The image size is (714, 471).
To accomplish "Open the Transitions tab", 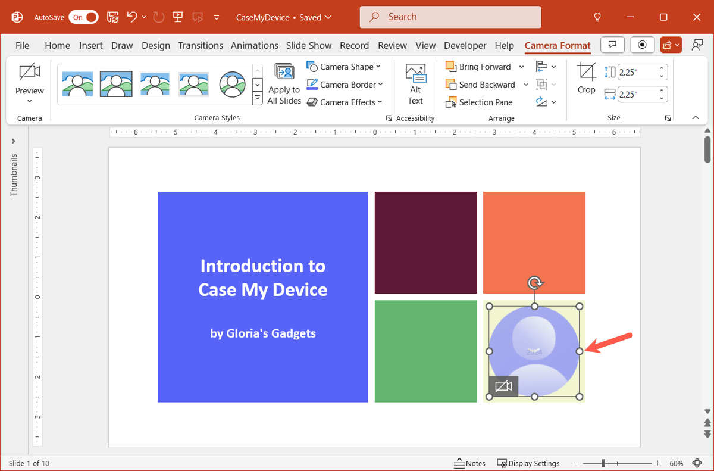I will (201, 45).
